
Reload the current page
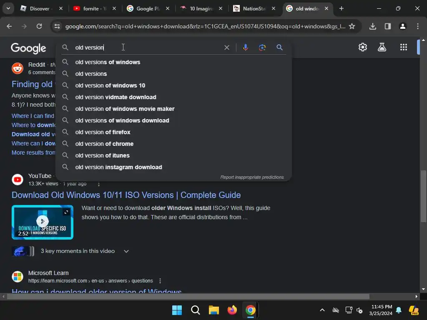39,26
